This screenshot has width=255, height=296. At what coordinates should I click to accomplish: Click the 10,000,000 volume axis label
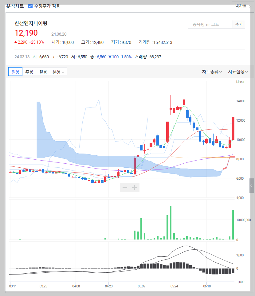tap(243, 220)
